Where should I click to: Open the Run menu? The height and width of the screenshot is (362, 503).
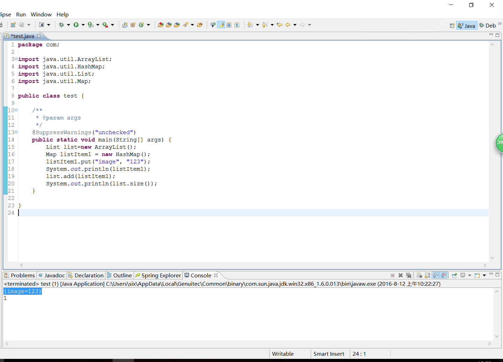tap(21, 14)
